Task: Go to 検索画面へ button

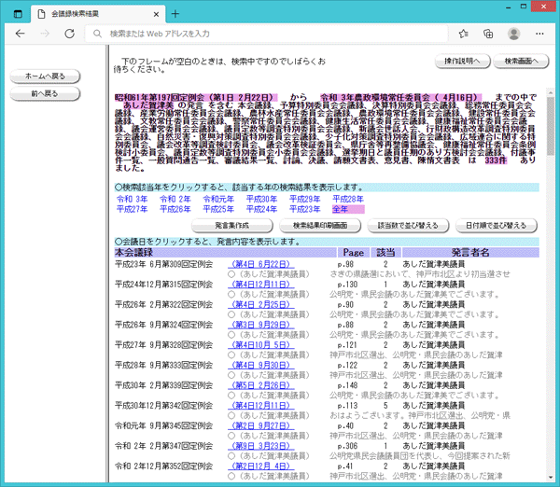Action: coord(521,62)
